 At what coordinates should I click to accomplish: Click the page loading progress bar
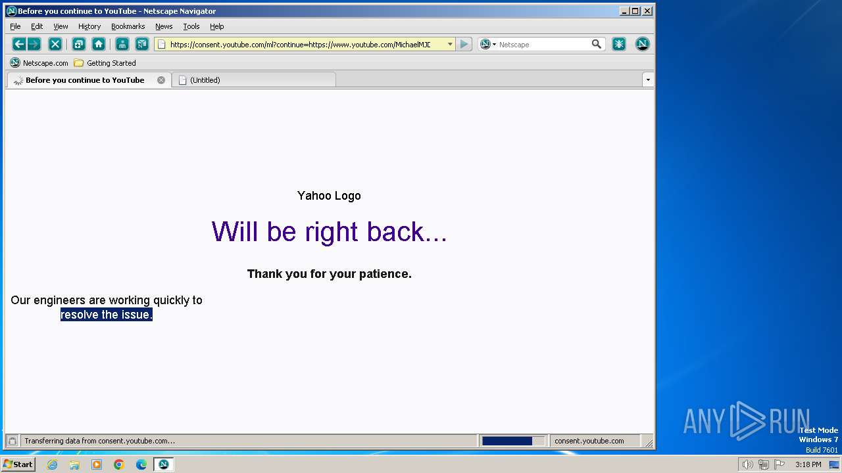pyautogui.click(x=513, y=441)
